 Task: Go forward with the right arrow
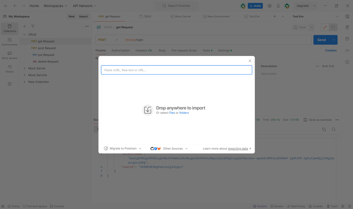(x=24, y=6)
